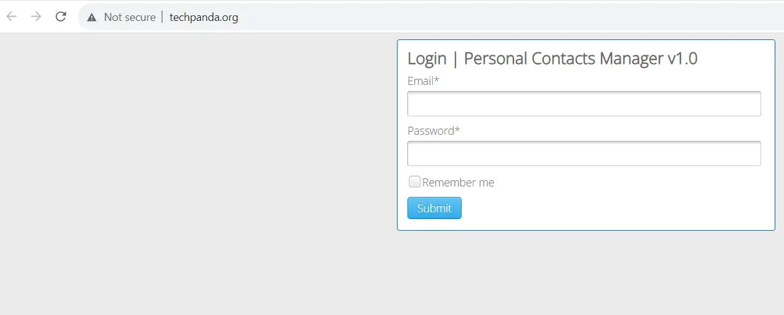
Task: Click the separator bar in the heading
Action: click(x=455, y=58)
